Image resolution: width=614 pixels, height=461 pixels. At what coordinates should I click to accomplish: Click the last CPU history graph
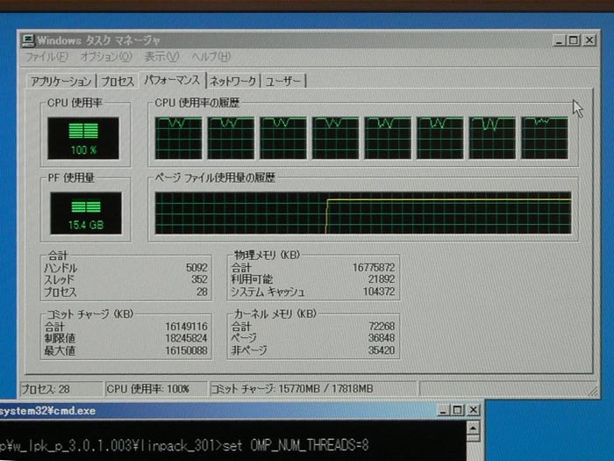[545, 138]
